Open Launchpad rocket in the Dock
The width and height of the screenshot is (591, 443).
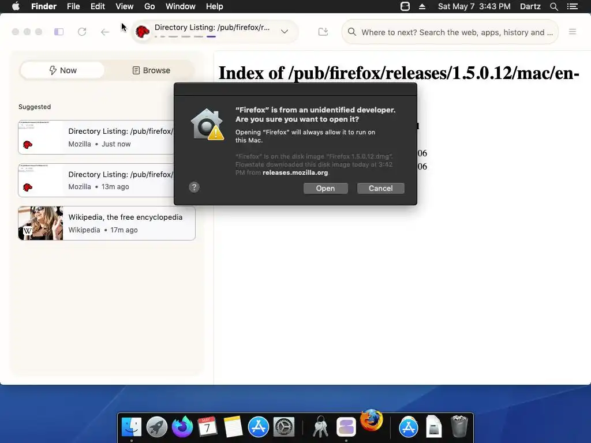point(157,427)
